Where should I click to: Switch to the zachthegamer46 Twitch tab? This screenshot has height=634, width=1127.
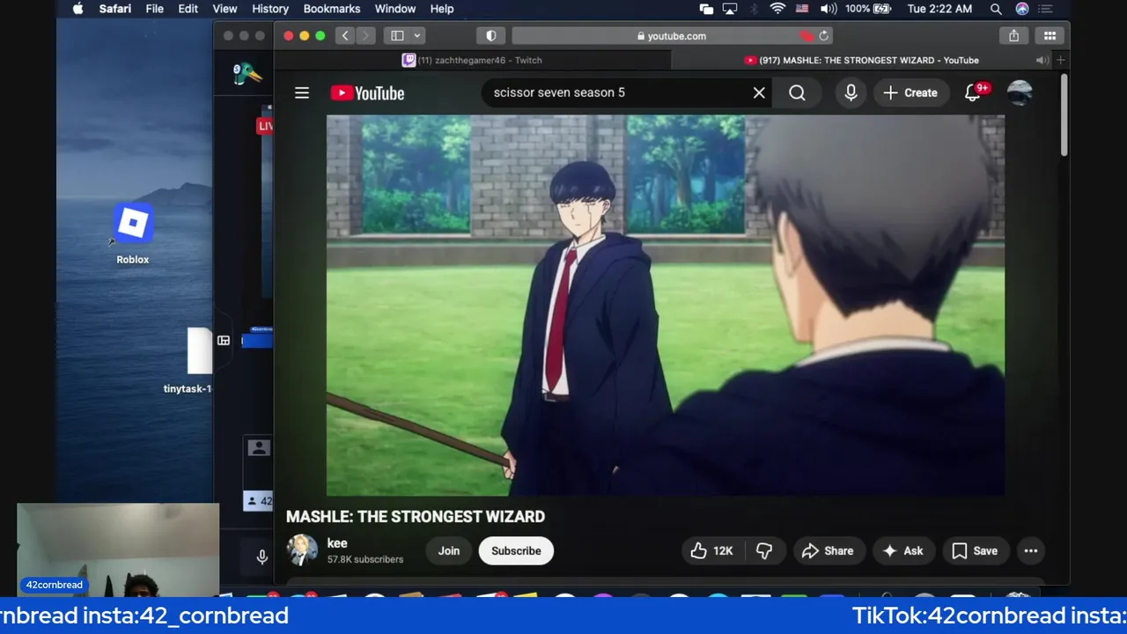[473, 60]
